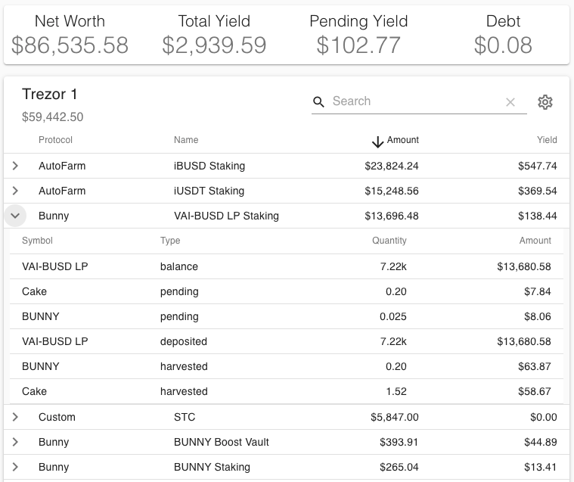This screenshot has height=482, width=574.
Task: Click the wallet total $59,442.50
Action: [x=53, y=117]
